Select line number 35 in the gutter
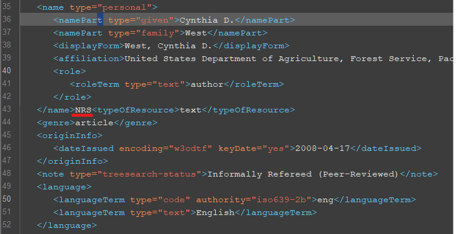This screenshot has width=459, height=234. [x=7, y=7]
